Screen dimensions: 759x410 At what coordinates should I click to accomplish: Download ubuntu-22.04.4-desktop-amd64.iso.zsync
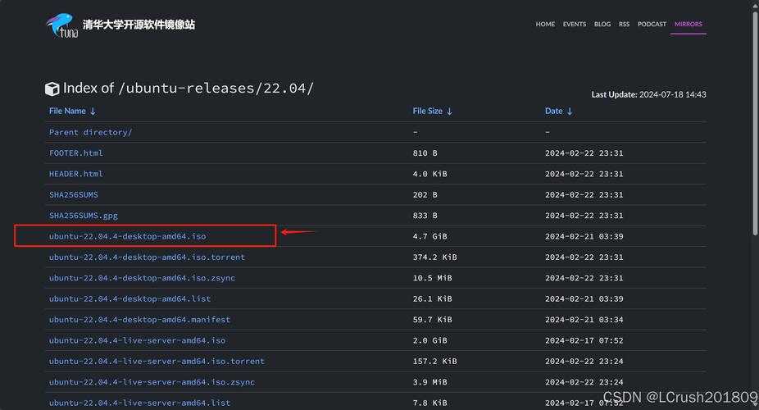point(142,278)
